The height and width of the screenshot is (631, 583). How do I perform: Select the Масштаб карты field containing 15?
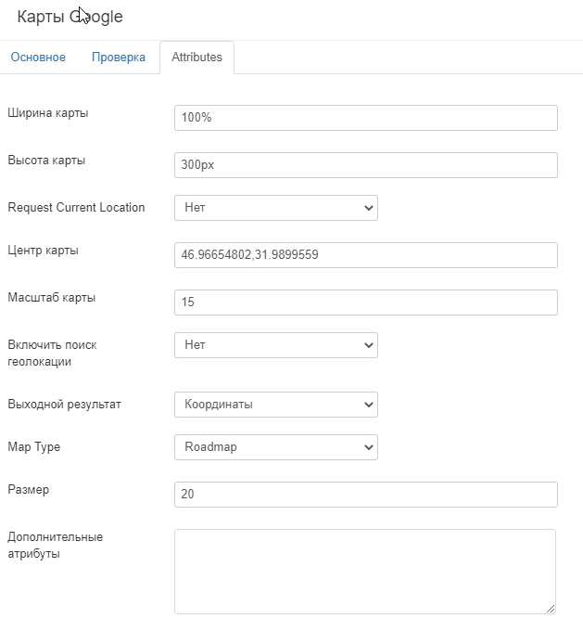pyautogui.click(x=365, y=303)
